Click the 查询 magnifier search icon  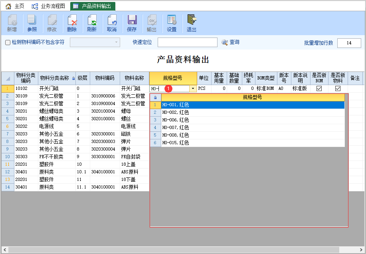click(x=225, y=42)
